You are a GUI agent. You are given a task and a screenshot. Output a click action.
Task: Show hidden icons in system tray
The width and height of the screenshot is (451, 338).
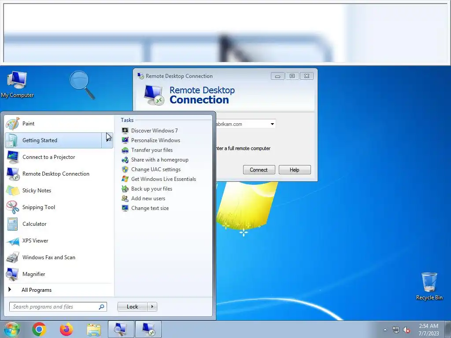[x=385, y=330]
